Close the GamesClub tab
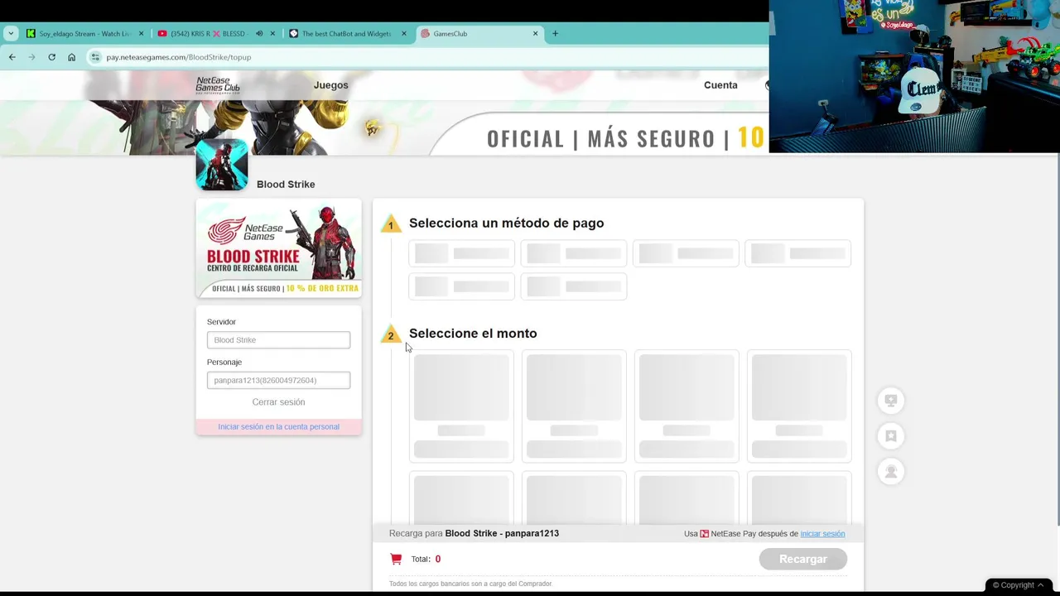This screenshot has width=1060, height=596. (535, 34)
